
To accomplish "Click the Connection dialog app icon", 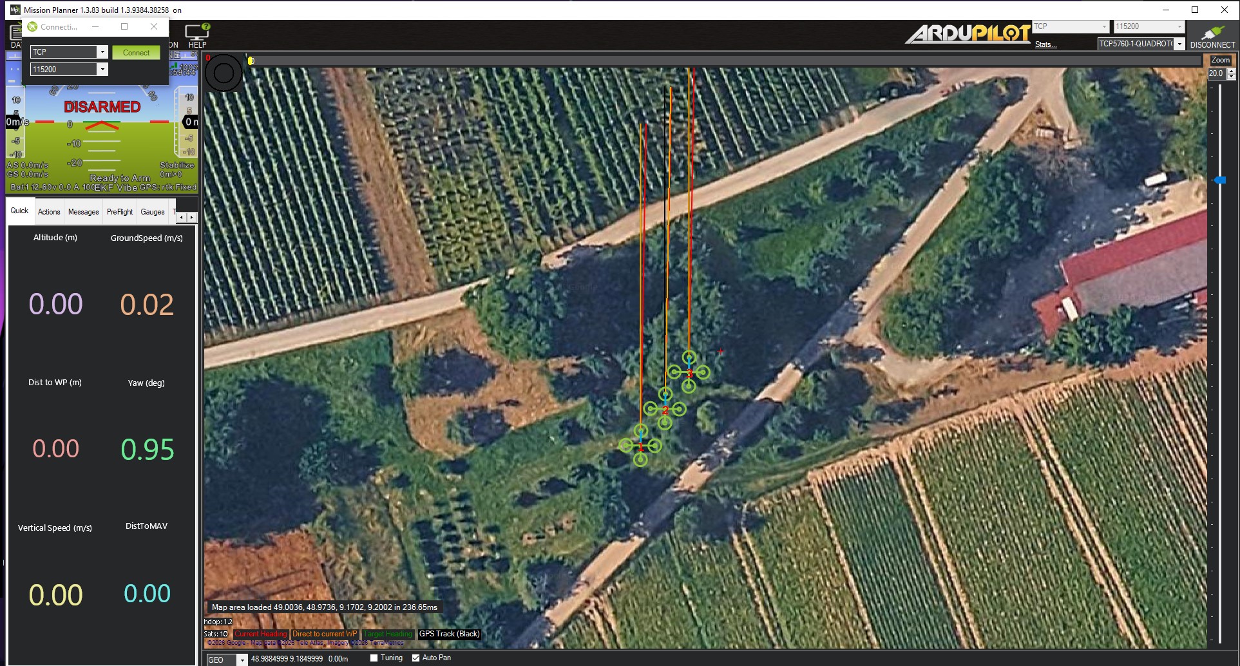I will (x=32, y=26).
